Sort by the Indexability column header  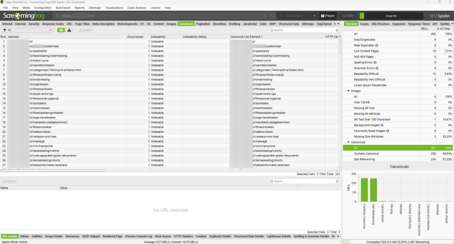tap(166, 37)
